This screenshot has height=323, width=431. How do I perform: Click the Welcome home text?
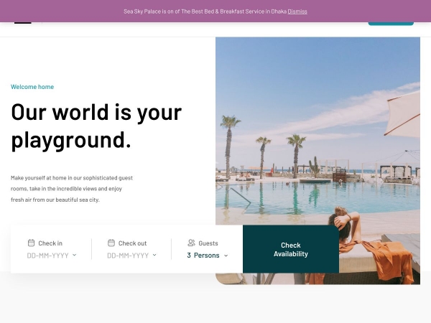pos(32,87)
